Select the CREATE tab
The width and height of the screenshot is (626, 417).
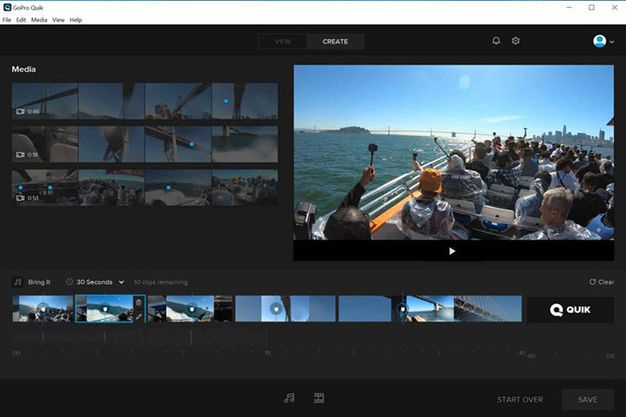tap(335, 42)
